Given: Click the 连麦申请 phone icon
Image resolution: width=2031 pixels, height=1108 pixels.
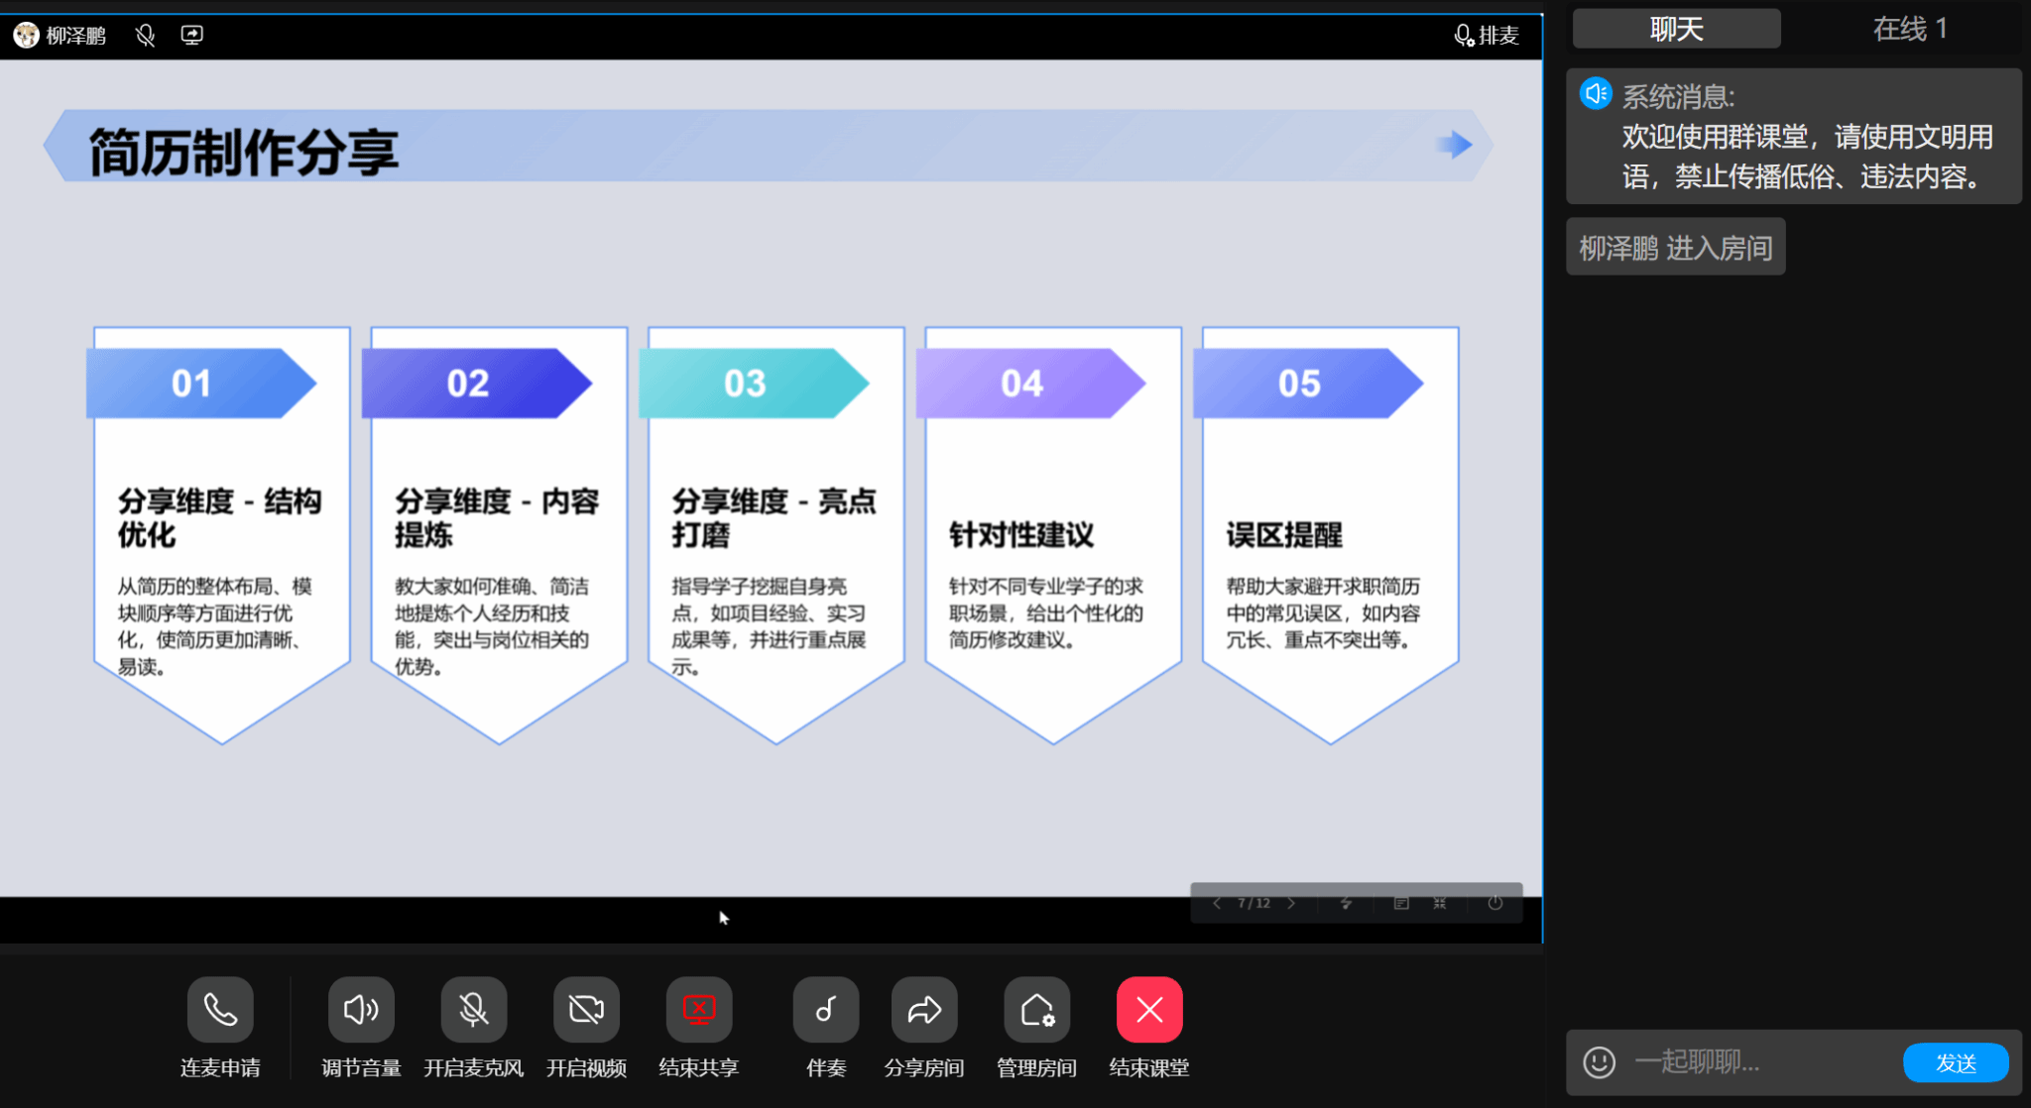Looking at the screenshot, I should [x=220, y=1010].
